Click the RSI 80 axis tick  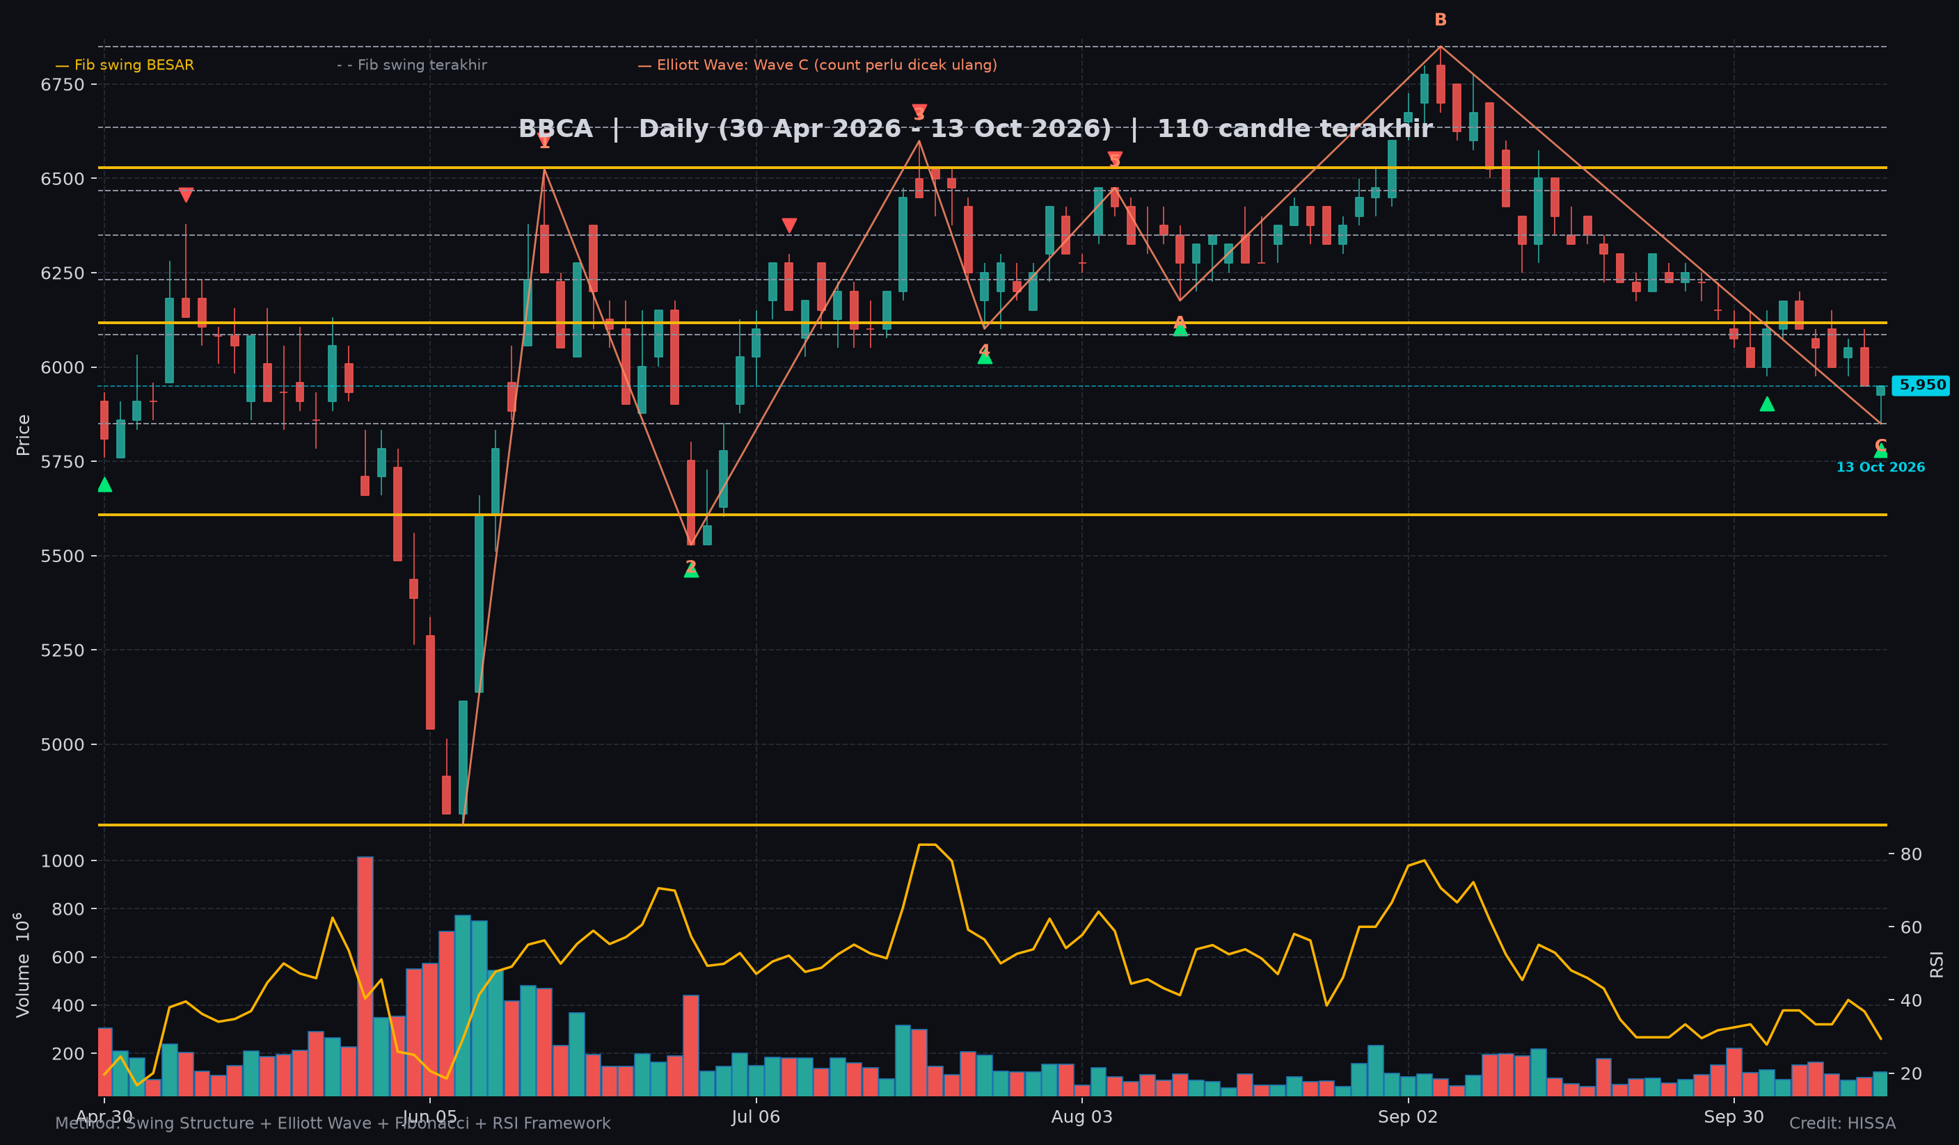coord(1911,854)
